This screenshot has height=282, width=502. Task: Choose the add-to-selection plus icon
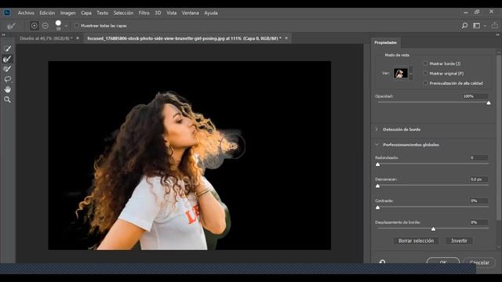(35, 26)
